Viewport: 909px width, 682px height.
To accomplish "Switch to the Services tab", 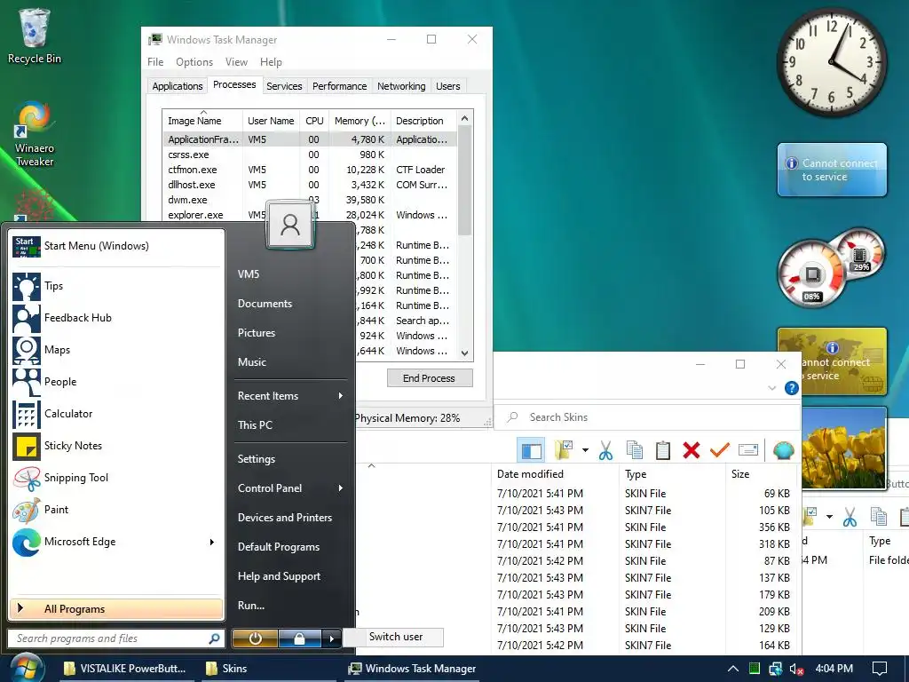I will pyautogui.click(x=284, y=86).
